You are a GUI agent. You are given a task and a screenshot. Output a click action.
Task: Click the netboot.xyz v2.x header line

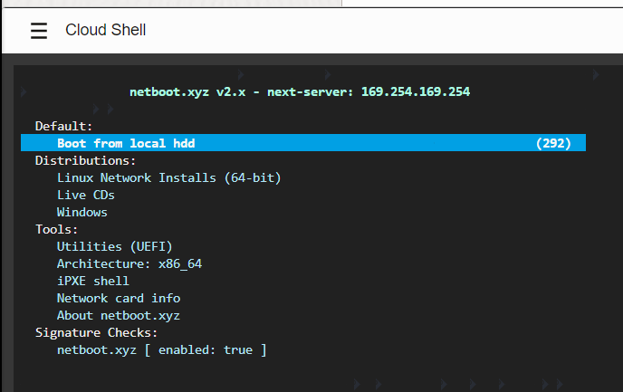click(x=300, y=91)
